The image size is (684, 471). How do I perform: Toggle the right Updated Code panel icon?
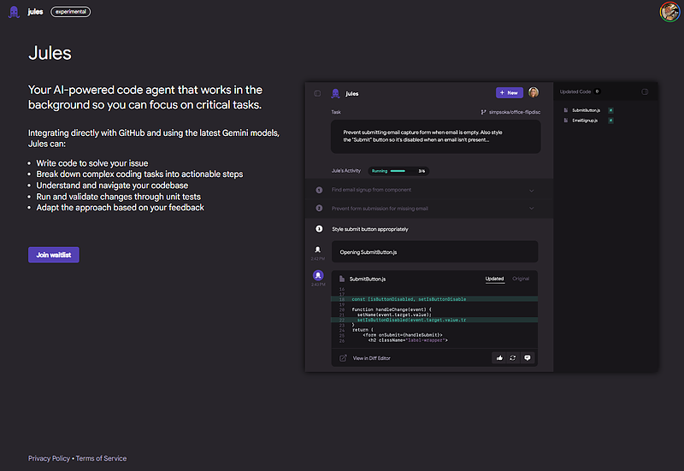pyautogui.click(x=646, y=91)
